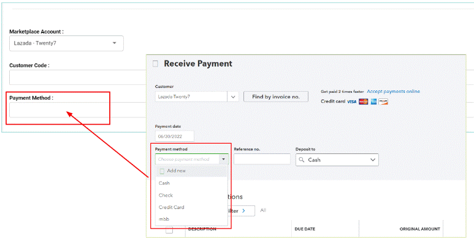Expand the Customer dropdown arrow for Lazada-Twenty7

click(x=233, y=97)
